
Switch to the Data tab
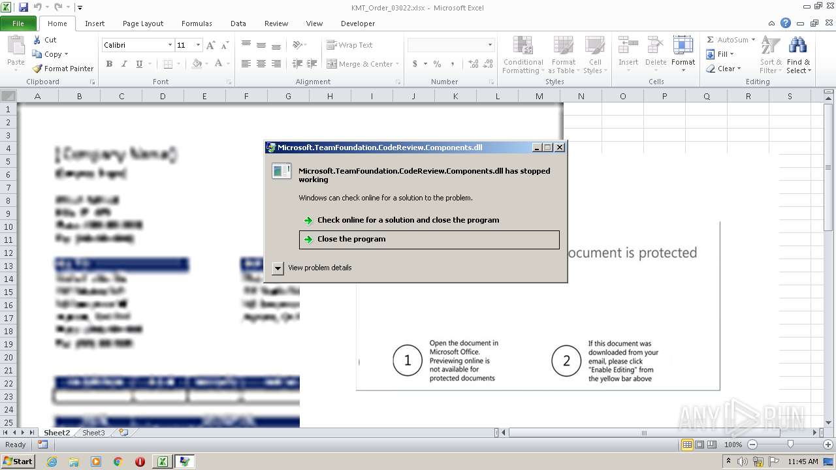click(x=238, y=23)
